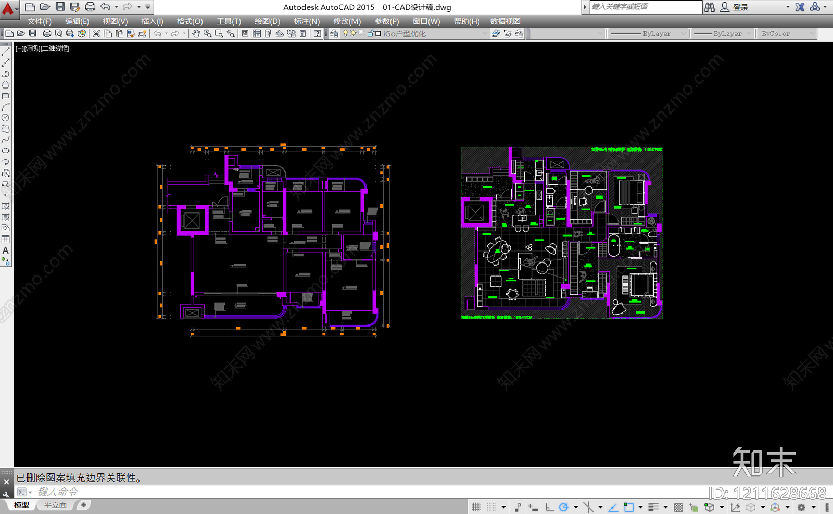Screen dimensions: 833x514
Task: Click the Plot printer icon in quick access toolbar
Action: (x=90, y=7)
